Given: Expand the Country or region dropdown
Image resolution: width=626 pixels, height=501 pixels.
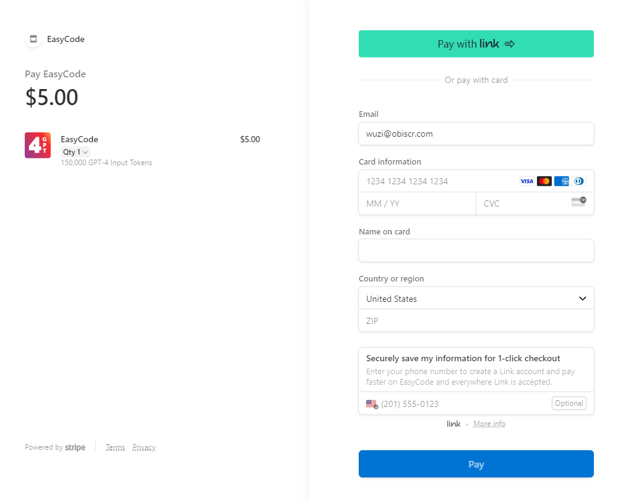Looking at the screenshot, I should [x=476, y=299].
